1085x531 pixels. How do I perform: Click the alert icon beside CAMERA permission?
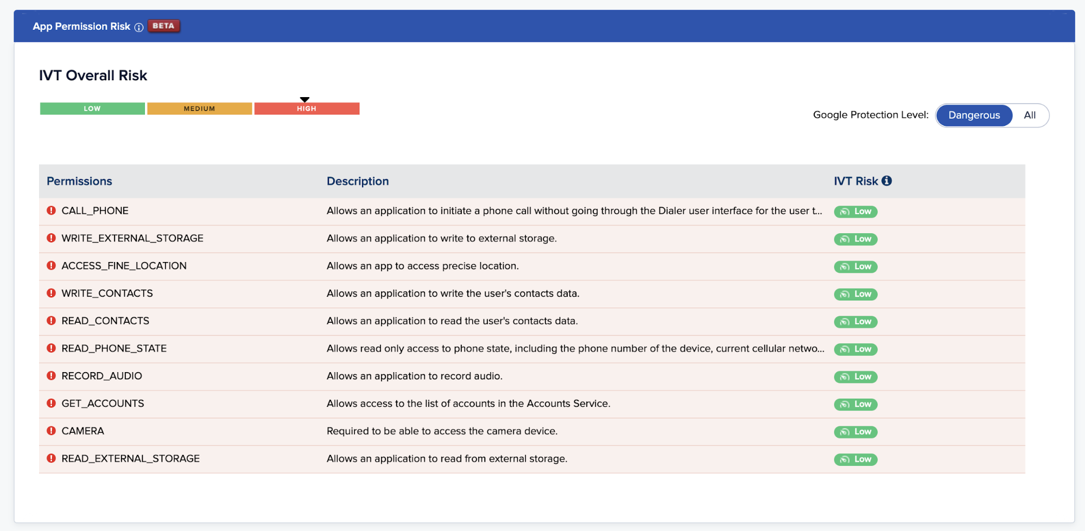[50, 431]
